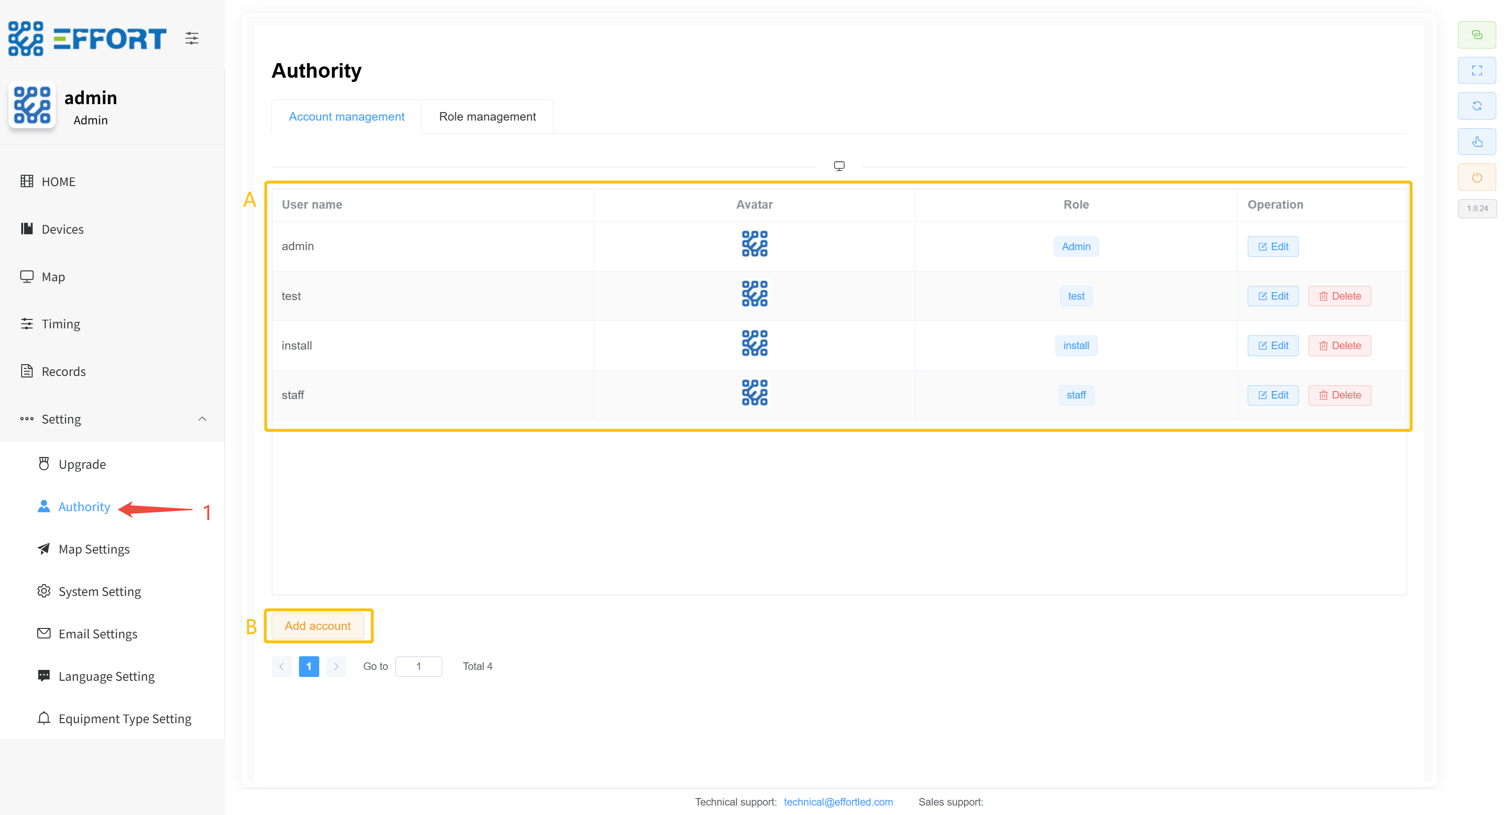Click the Go to page input field
1509x815 pixels.
point(418,667)
